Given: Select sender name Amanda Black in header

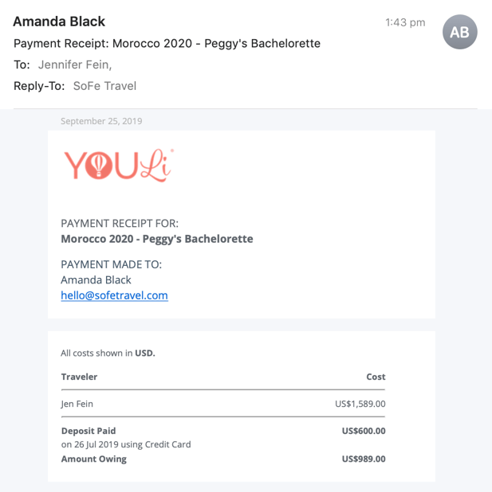Looking at the screenshot, I should coord(59,21).
